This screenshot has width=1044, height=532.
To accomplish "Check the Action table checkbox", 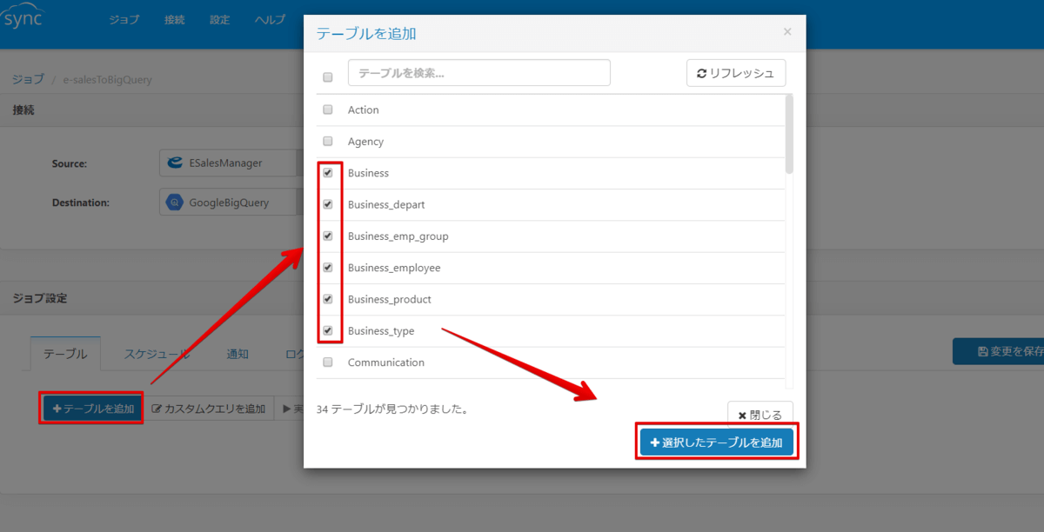I will (x=328, y=110).
